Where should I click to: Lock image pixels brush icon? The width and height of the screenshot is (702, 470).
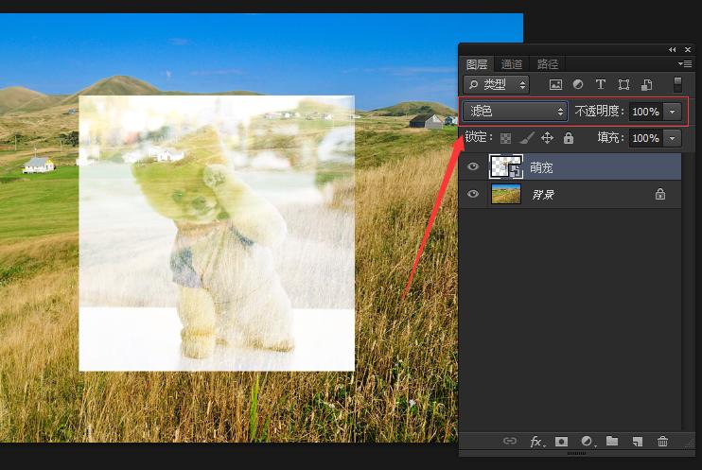(526, 138)
